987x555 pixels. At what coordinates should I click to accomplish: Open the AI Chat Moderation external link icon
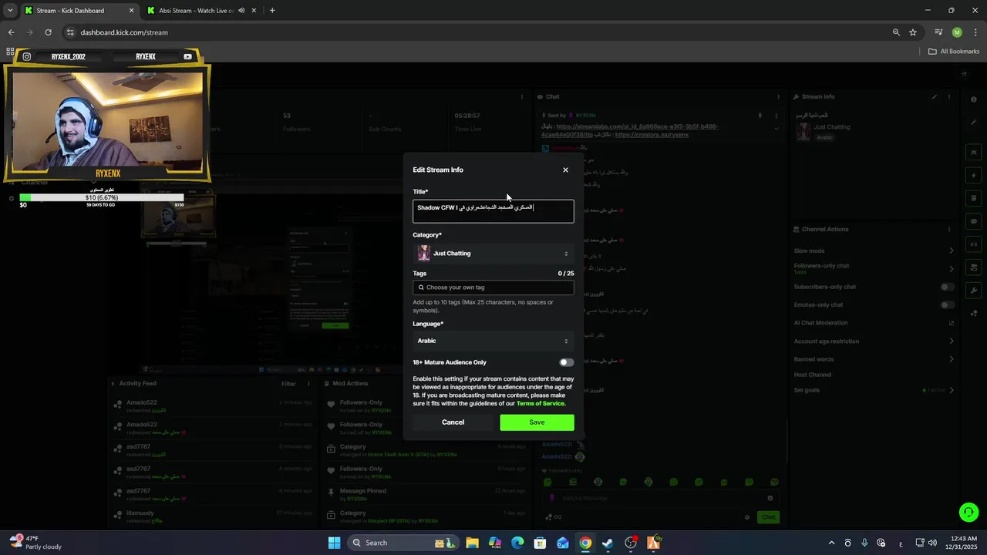click(x=951, y=323)
